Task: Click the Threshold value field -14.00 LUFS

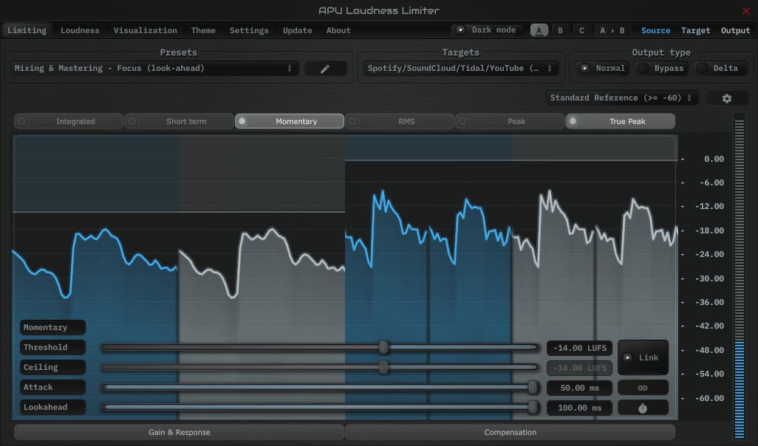Action: 579,348
